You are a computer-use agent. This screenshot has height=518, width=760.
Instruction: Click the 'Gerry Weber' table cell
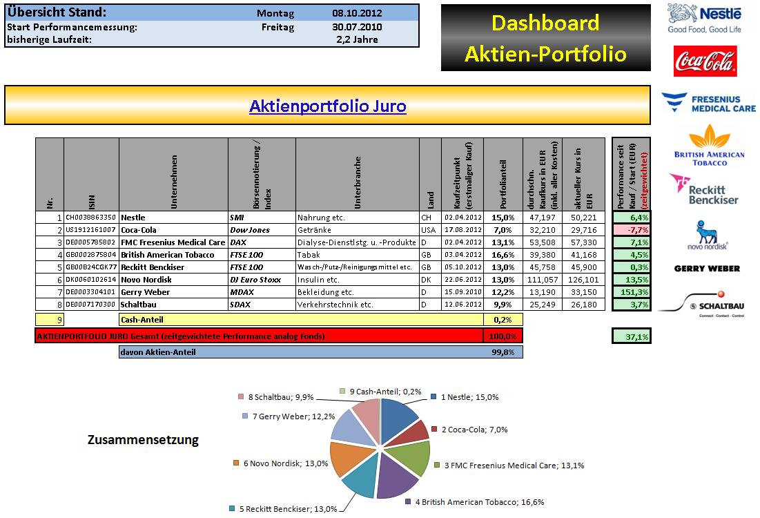tap(173, 292)
